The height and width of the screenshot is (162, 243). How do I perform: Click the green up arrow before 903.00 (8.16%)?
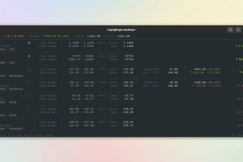point(44,36)
